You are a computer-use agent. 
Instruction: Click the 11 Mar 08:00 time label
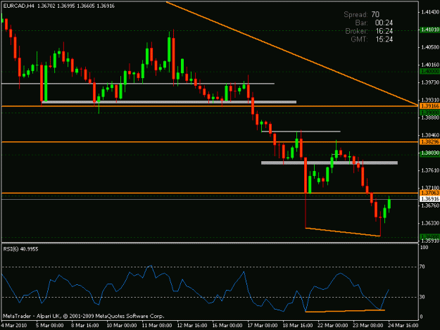coord(157,326)
